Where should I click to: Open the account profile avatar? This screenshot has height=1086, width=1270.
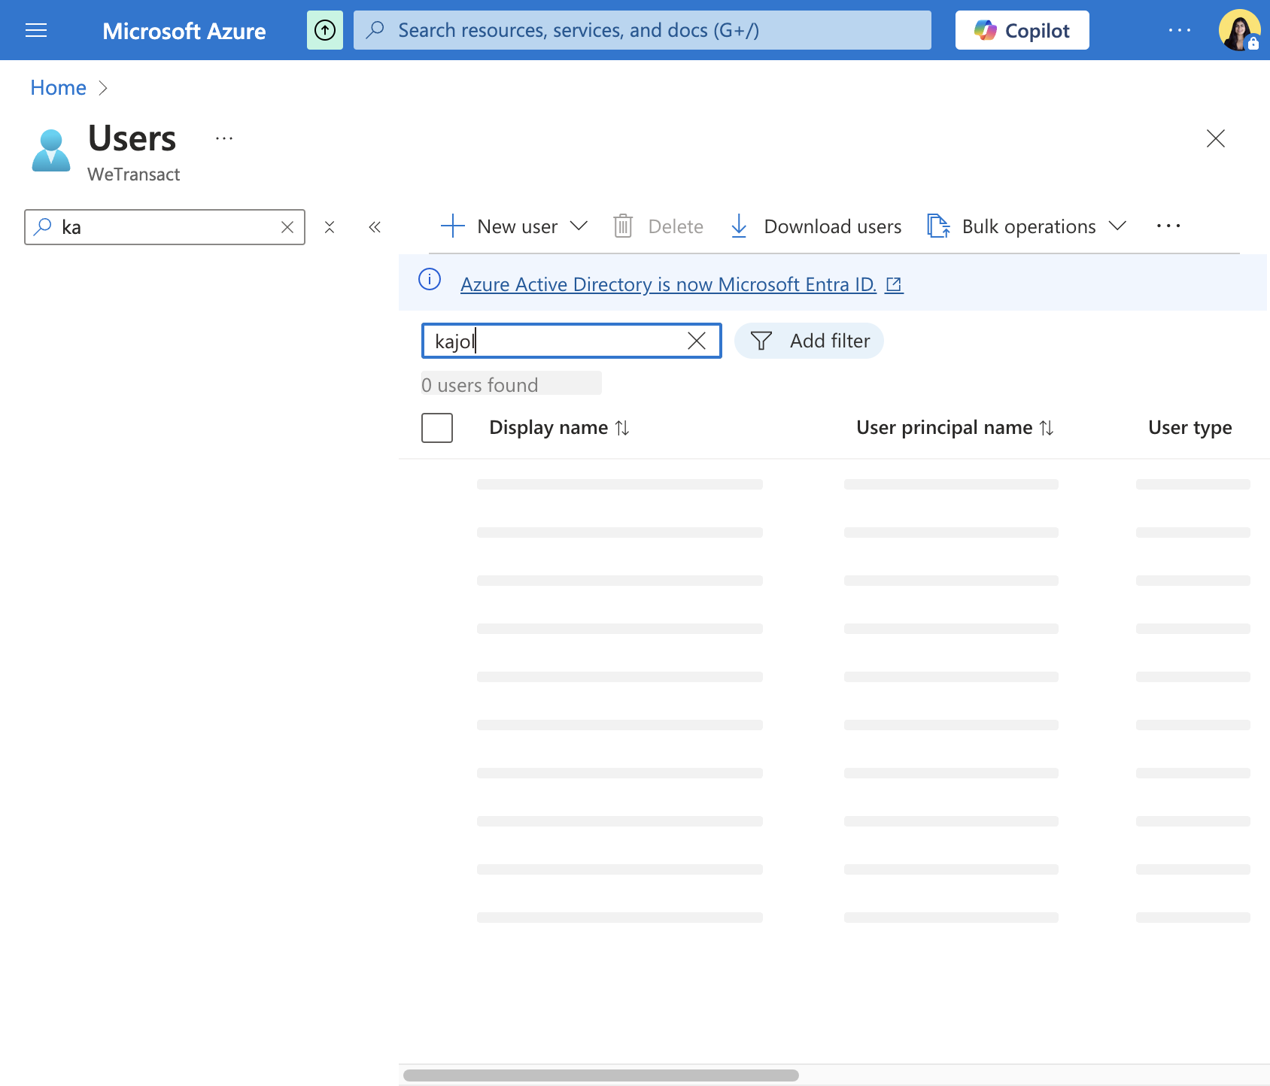[x=1239, y=30]
